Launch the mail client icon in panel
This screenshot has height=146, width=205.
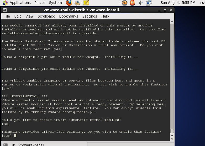pyautogui.click(x=77, y=3)
